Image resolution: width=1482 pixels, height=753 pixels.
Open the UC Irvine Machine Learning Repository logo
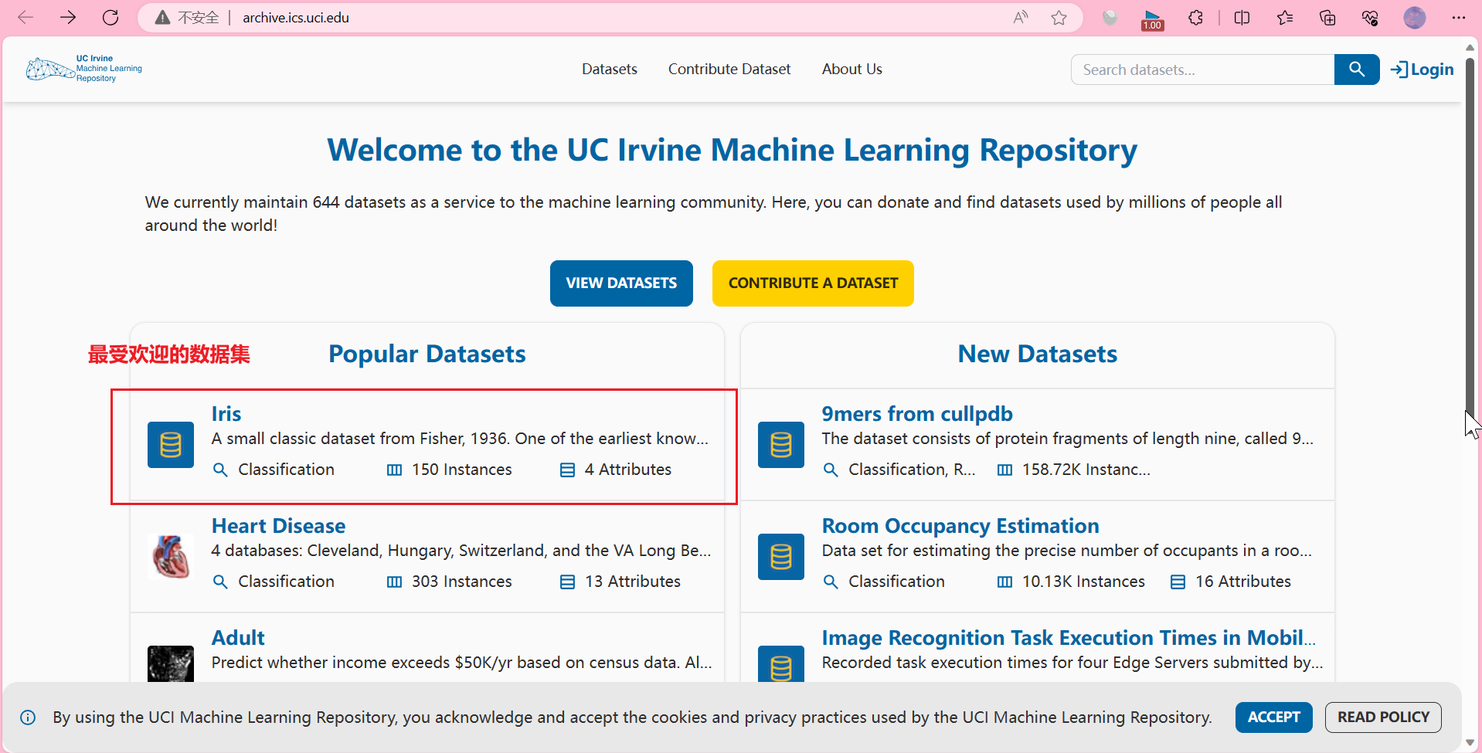[83, 69]
